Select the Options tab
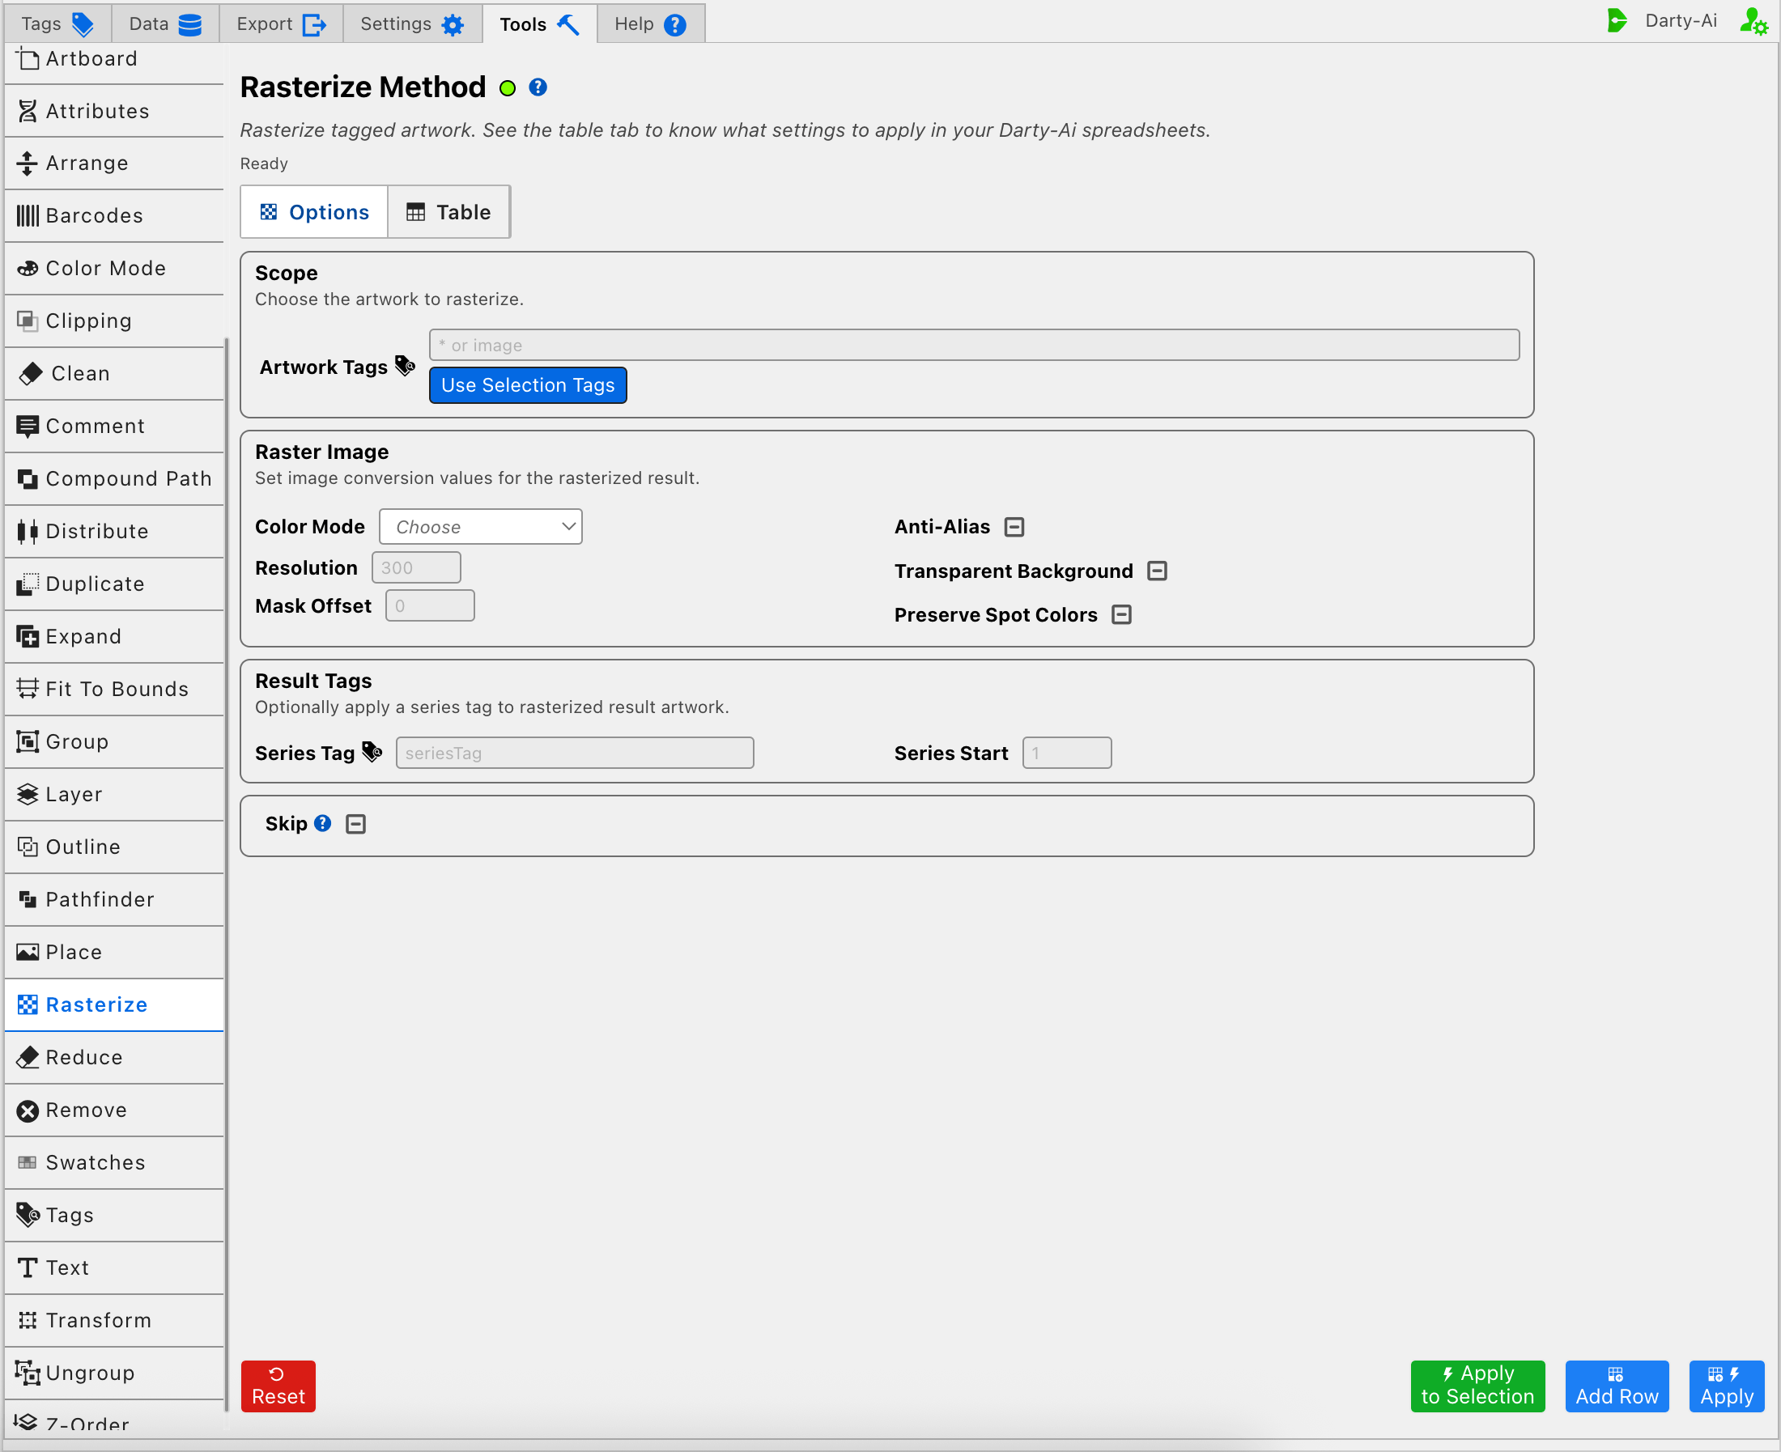The image size is (1781, 1452). click(x=315, y=212)
